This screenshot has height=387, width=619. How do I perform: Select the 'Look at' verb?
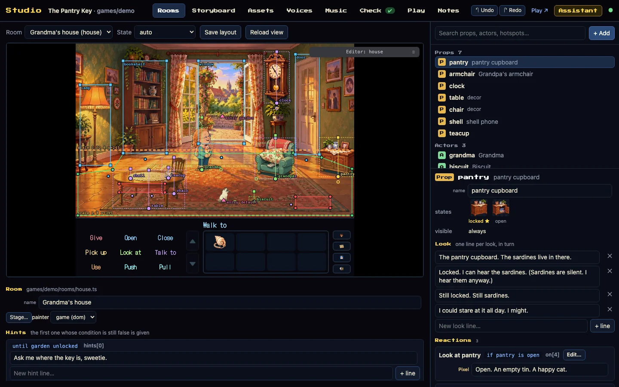coord(131,252)
